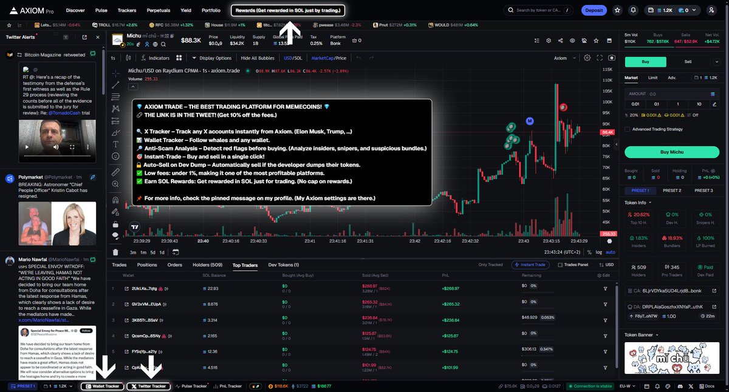Click the search magnifier icon next to Michu
The image size is (729, 392).
click(x=164, y=44)
